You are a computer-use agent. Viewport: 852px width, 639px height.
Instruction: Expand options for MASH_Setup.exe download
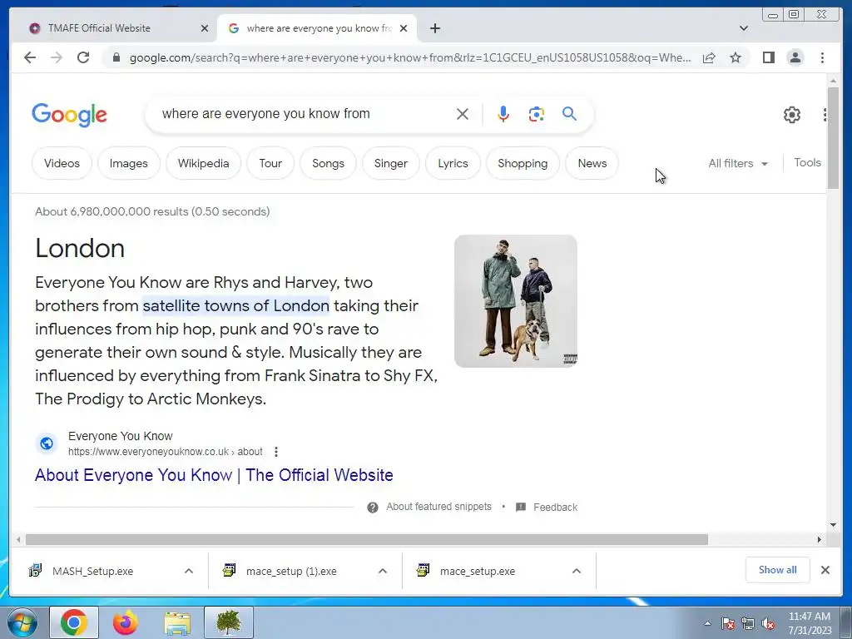point(189,571)
